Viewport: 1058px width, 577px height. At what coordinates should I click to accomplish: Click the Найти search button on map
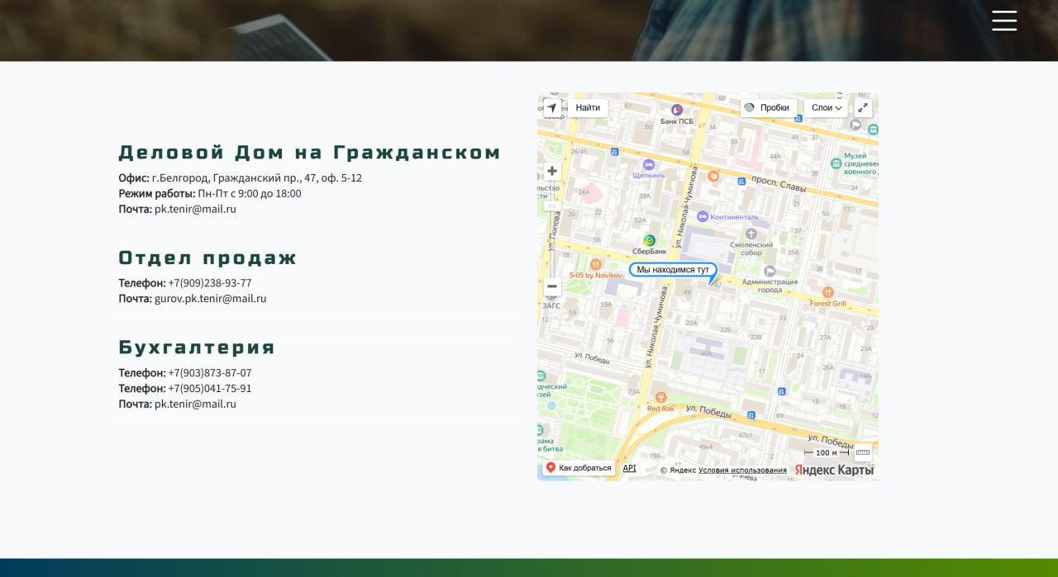pos(588,108)
